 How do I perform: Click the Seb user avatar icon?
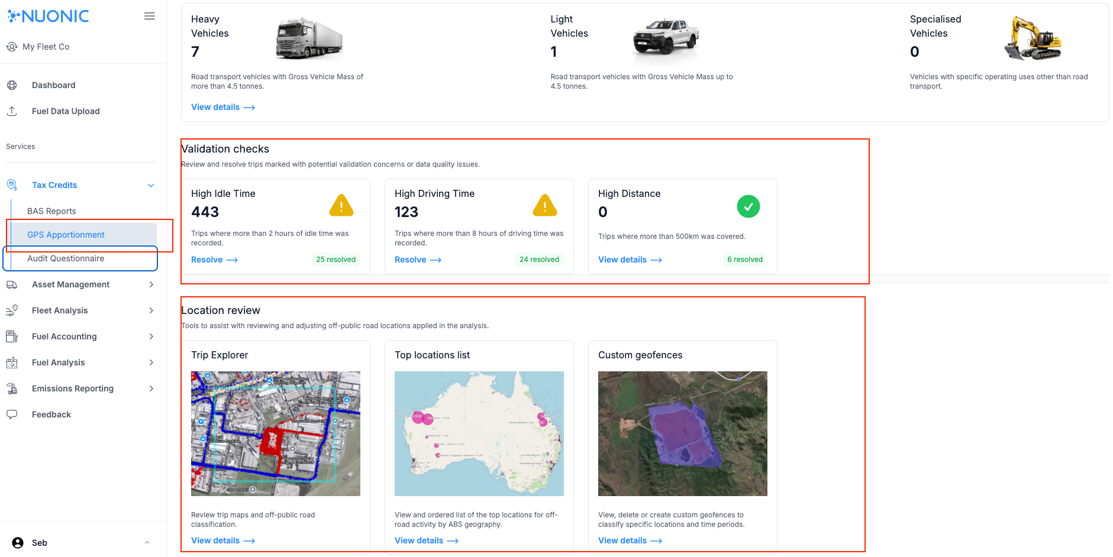pos(18,543)
